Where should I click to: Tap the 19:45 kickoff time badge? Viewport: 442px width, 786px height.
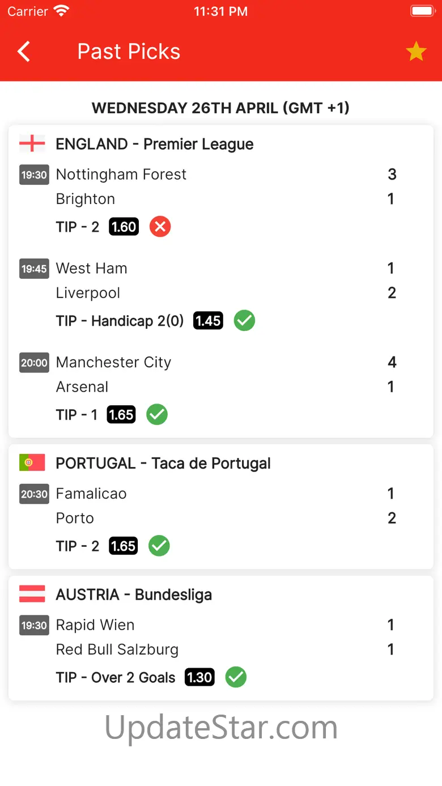[34, 269]
